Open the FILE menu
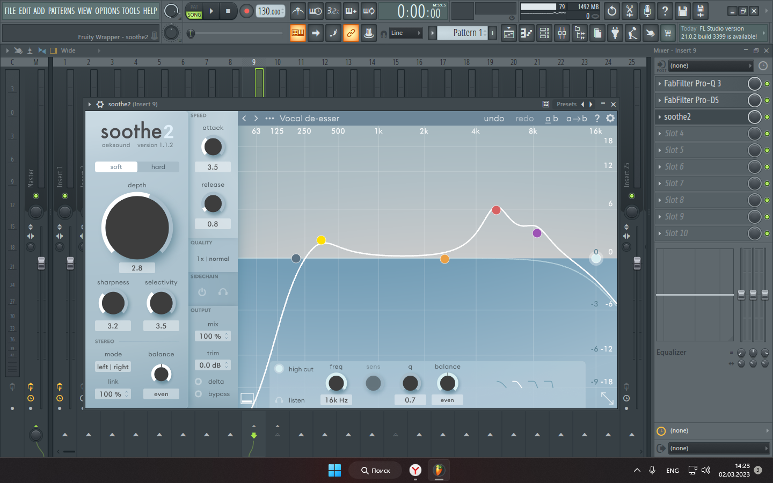 10,11
